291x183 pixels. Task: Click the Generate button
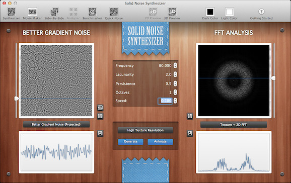(131, 141)
